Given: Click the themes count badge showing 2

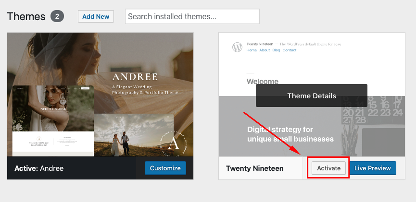Looking at the screenshot, I should (57, 16).
